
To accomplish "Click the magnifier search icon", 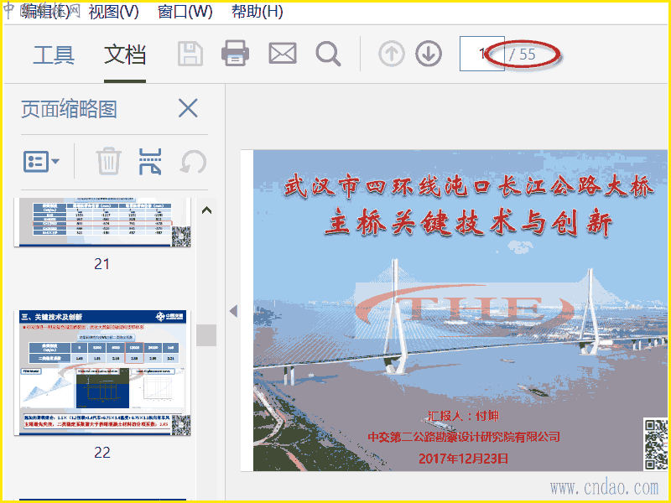I will tap(328, 54).
